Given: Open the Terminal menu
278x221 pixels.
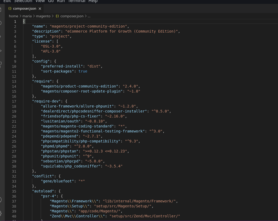Looking at the screenshot, I should point(77,1).
